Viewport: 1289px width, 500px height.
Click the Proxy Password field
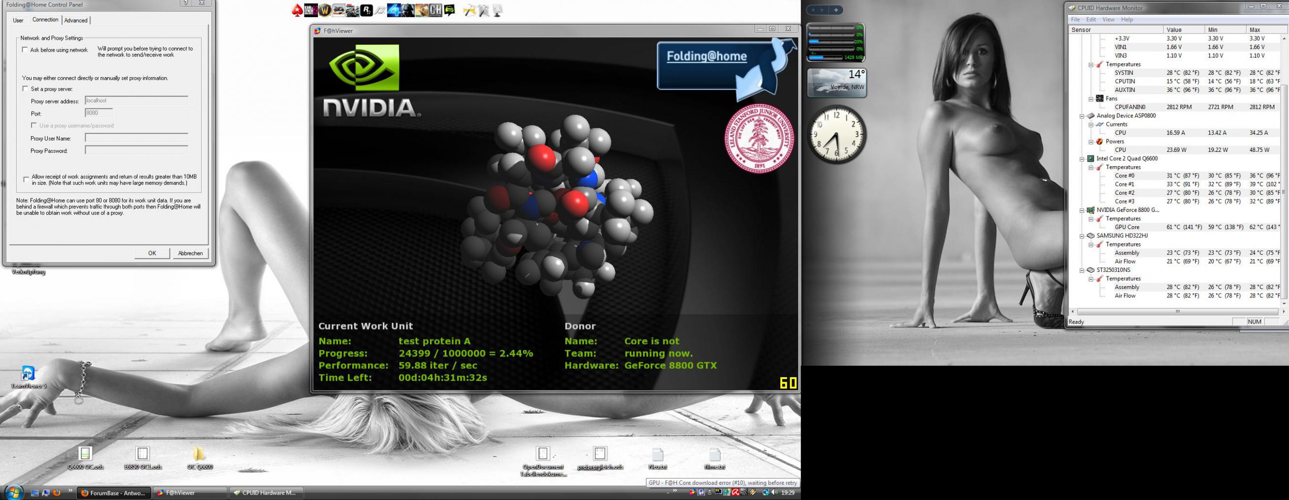tap(137, 150)
